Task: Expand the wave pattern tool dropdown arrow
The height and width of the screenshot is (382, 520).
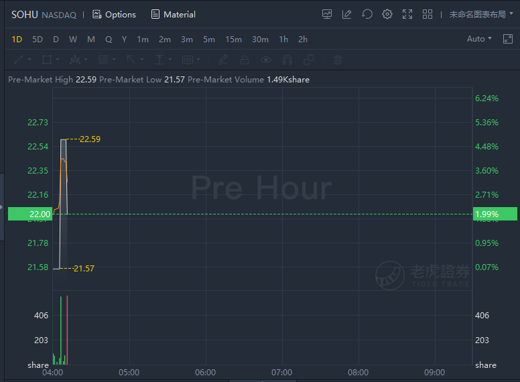Action: click(86, 60)
